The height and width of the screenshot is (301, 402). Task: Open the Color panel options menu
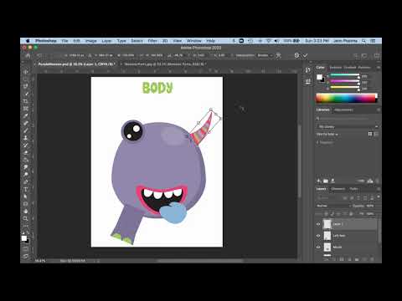(379, 68)
